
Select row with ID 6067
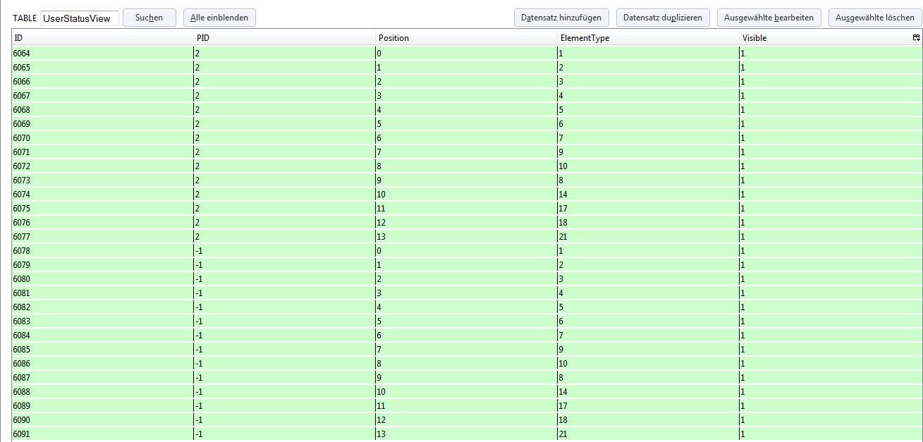click(x=466, y=96)
